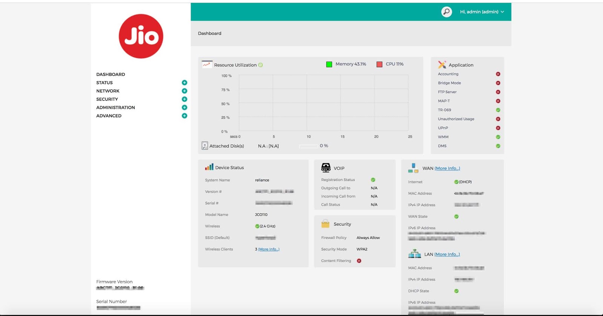Expand the ADMINISTRATION menu plus icon
Image resolution: width=603 pixels, height=316 pixels.
coord(184,107)
